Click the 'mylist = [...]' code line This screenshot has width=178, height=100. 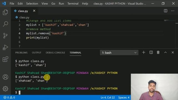58,25
